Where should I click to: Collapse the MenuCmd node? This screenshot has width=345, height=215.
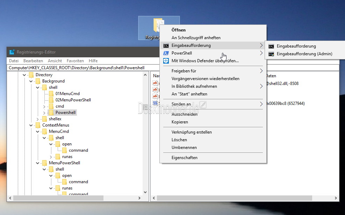pyautogui.click(x=38, y=131)
